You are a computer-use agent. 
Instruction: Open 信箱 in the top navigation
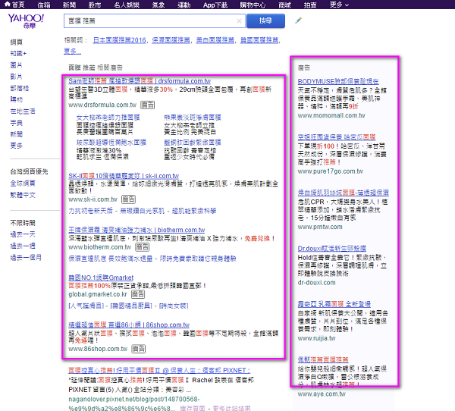coord(44,5)
